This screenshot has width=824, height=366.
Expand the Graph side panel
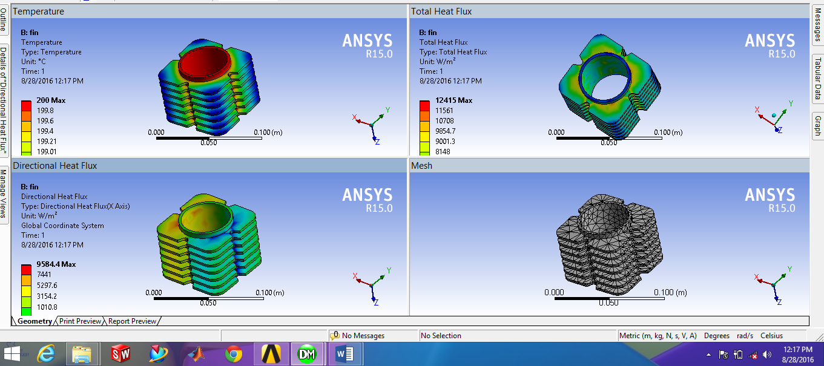click(817, 126)
